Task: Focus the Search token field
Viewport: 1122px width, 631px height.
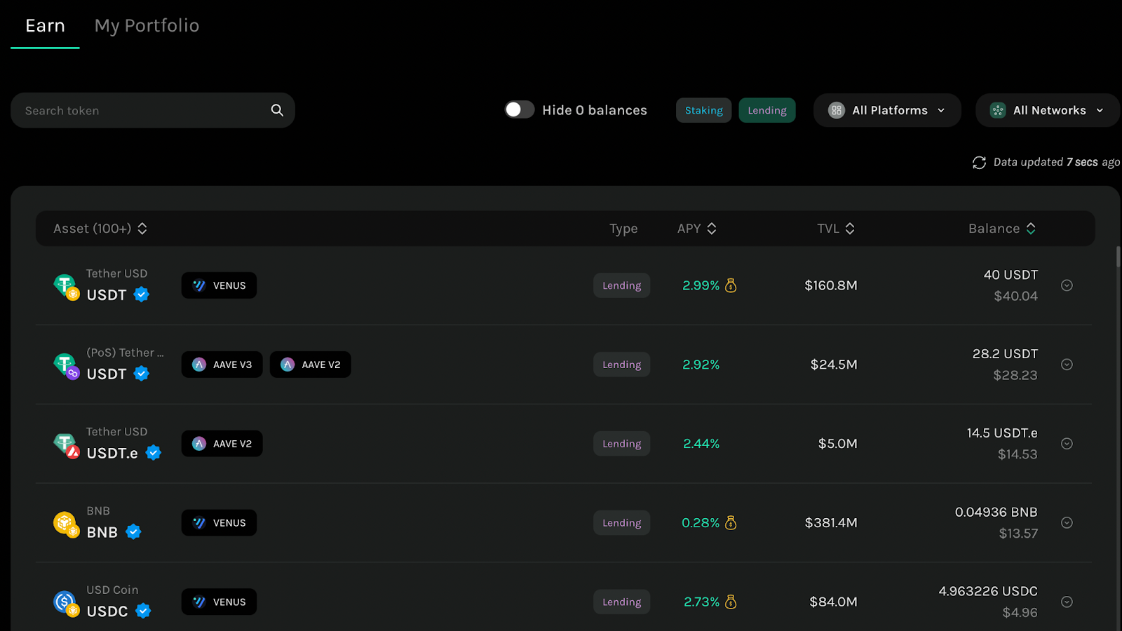Action: tap(153, 110)
